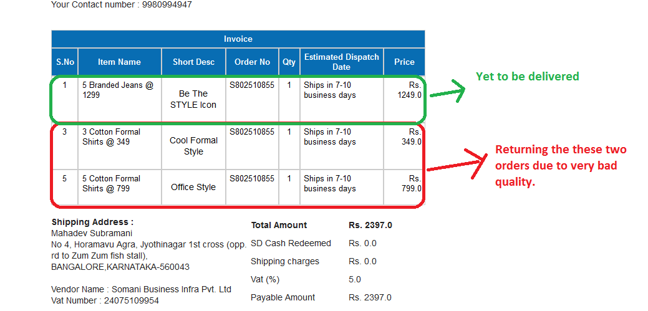648x311 pixels.
Task: Select the Estimated Dispatch Date header
Action: point(341,62)
